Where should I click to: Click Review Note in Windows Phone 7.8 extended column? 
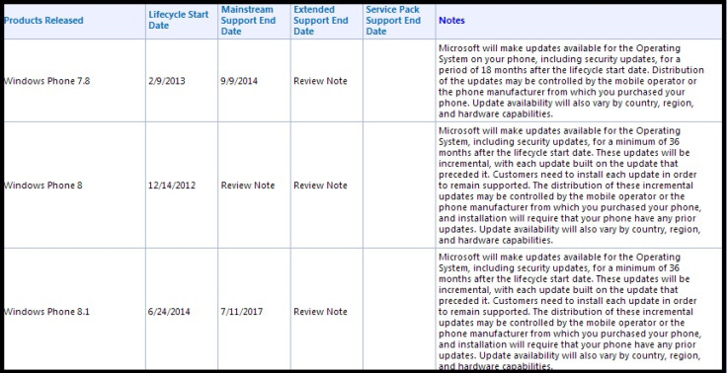point(320,81)
